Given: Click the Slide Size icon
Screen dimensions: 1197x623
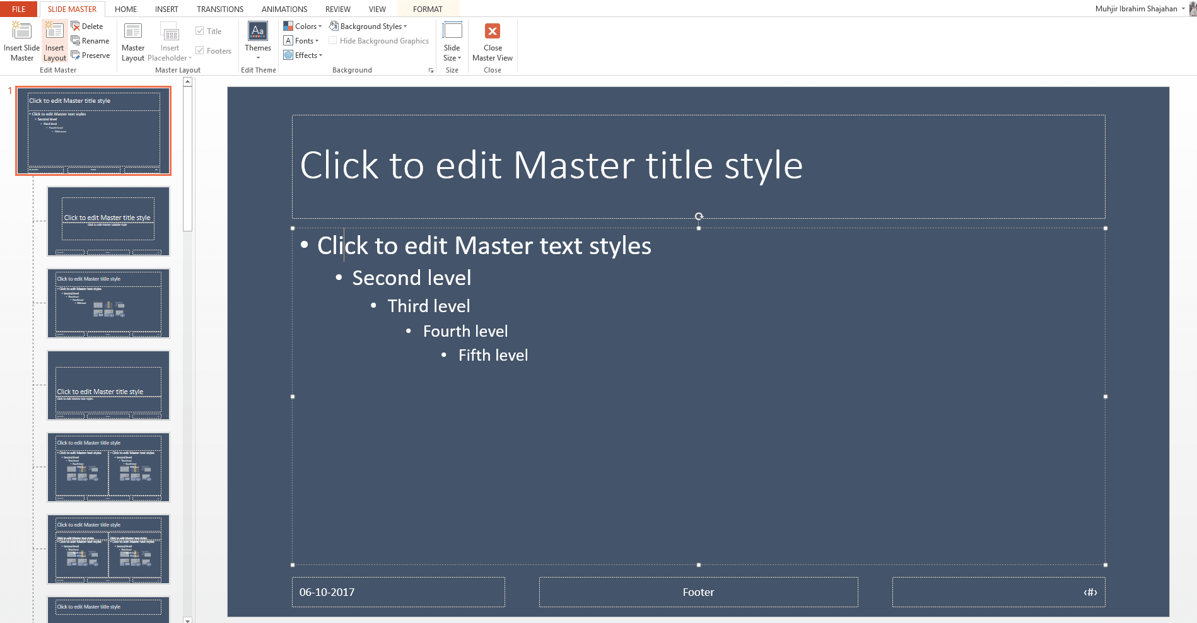Looking at the screenshot, I should click(x=452, y=31).
